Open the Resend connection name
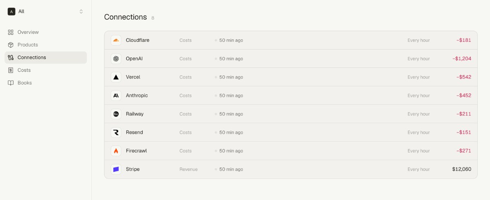The width and height of the screenshot is (490, 200). [x=134, y=132]
